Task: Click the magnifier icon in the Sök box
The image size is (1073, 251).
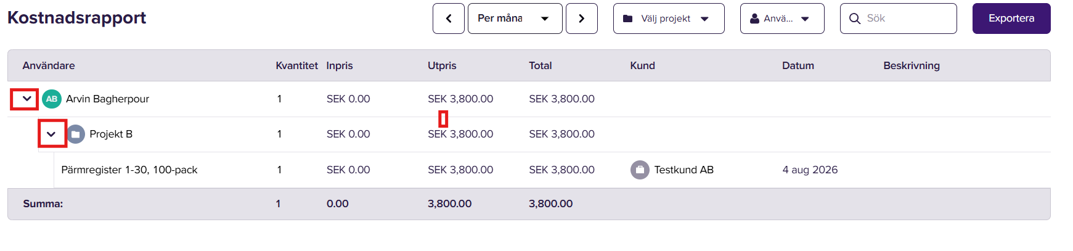Action: click(x=855, y=19)
